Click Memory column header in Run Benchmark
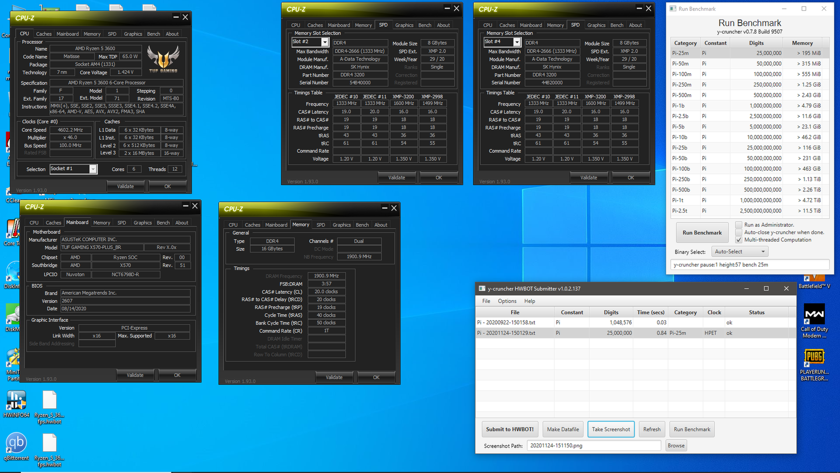The width and height of the screenshot is (840, 473). click(x=802, y=43)
